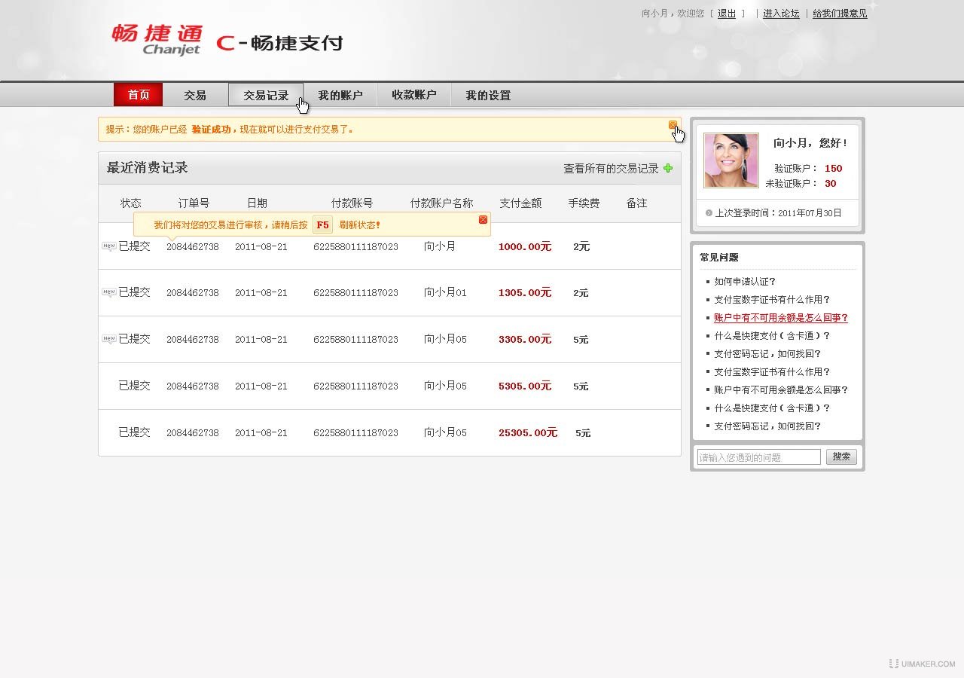The image size is (964, 678).
Task: Open the 我的设置 tab
Action: point(488,95)
